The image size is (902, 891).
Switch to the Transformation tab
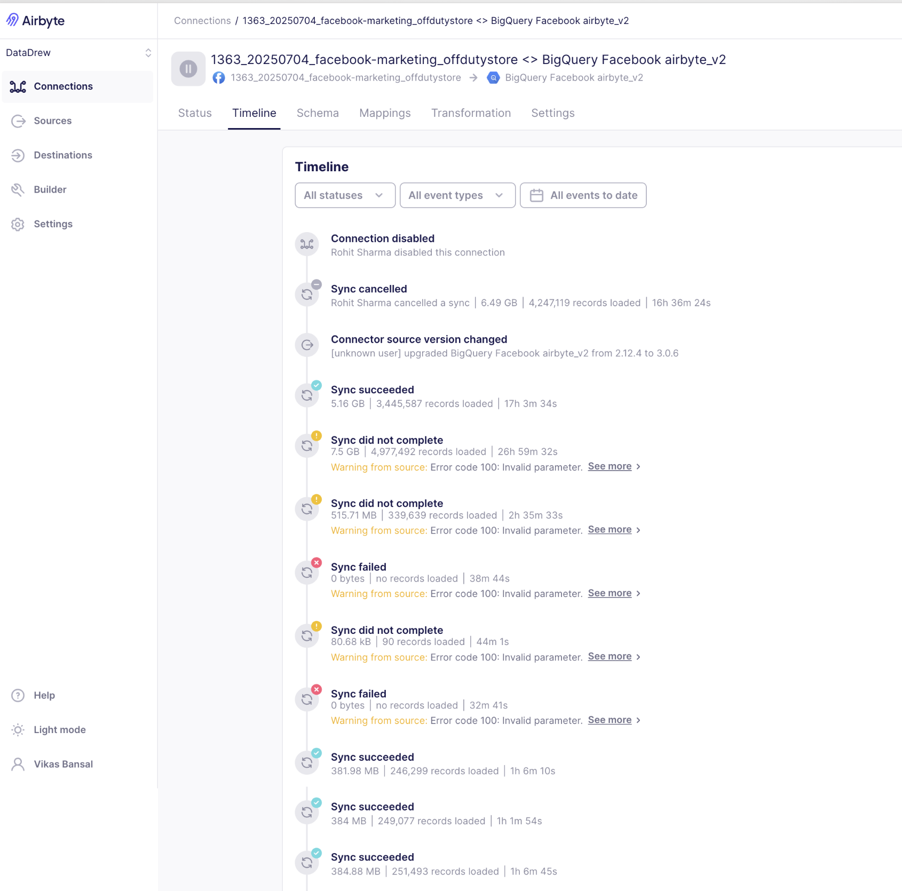(x=471, y=113)
